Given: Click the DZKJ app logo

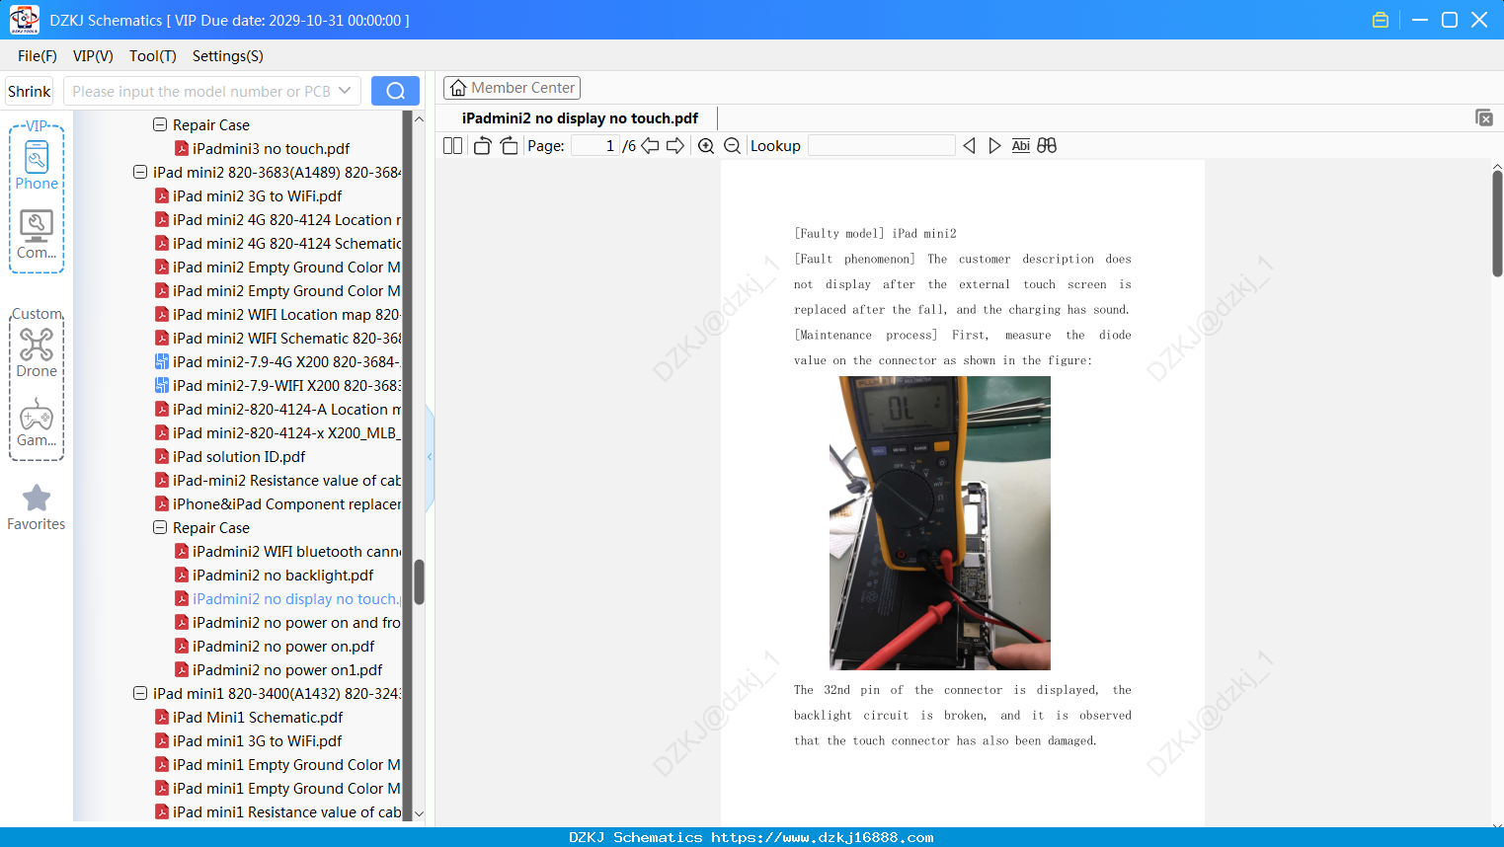Looking at the screenshot, I should (x=24, y=20).
